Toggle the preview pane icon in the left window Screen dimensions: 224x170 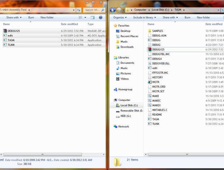point(92,18)
